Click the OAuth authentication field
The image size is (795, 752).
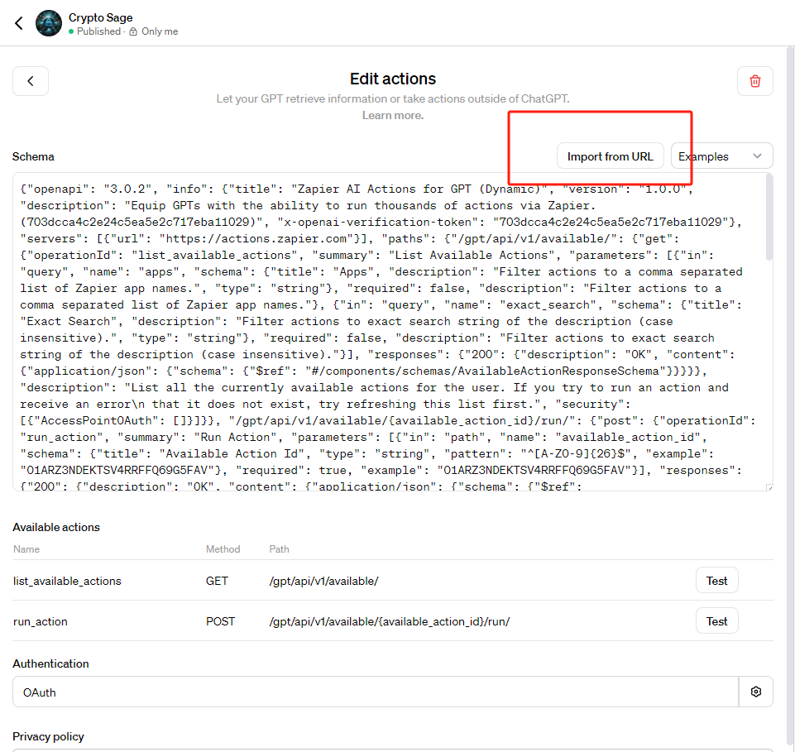point(376,692)
